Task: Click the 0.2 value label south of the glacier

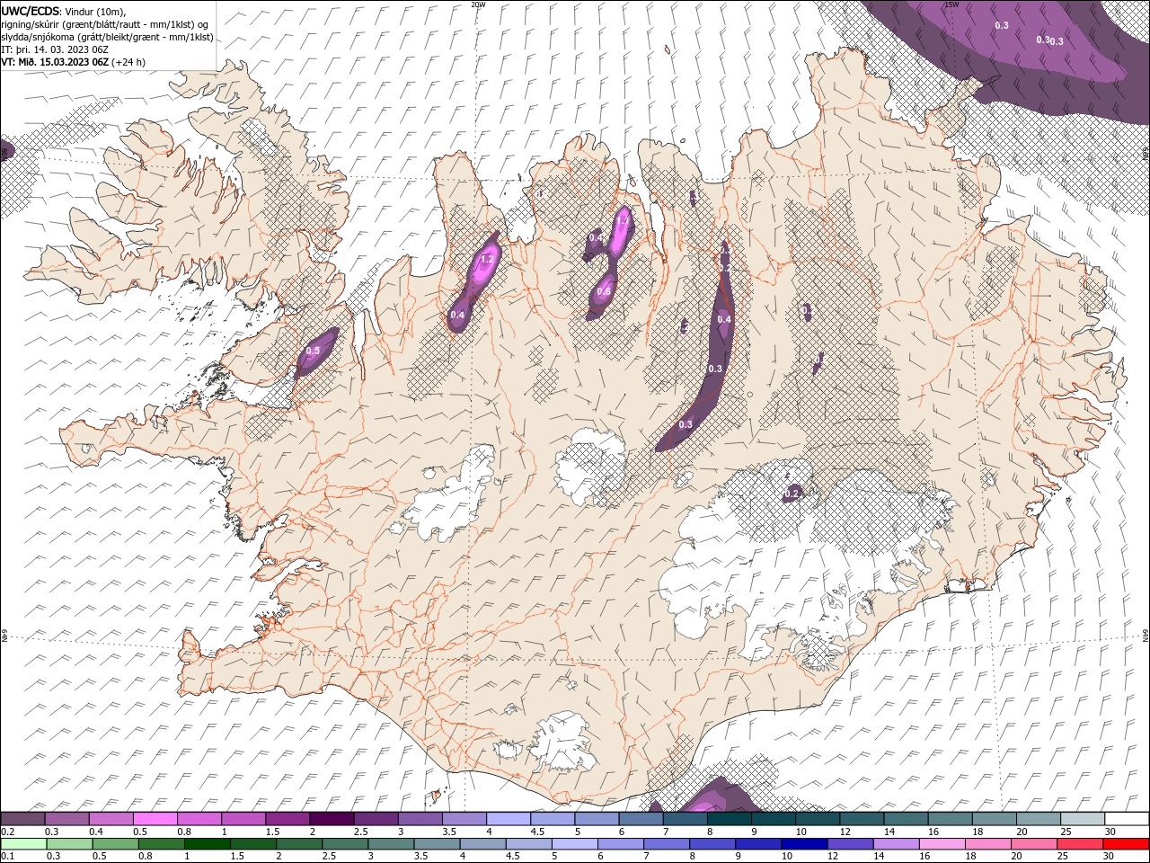Action: click(x=792, y=494)
